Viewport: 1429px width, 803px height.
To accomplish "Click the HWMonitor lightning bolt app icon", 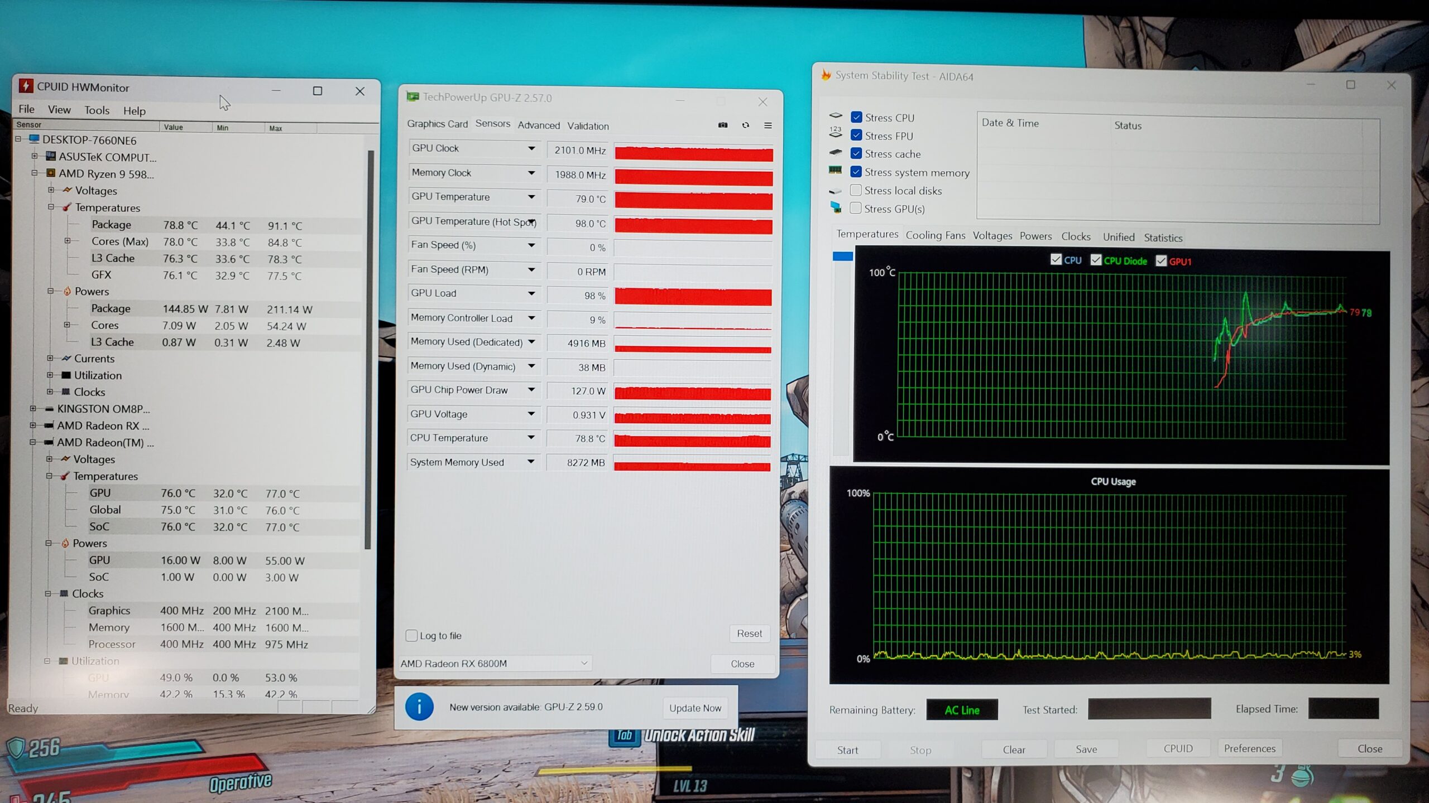I will (26, 86).
